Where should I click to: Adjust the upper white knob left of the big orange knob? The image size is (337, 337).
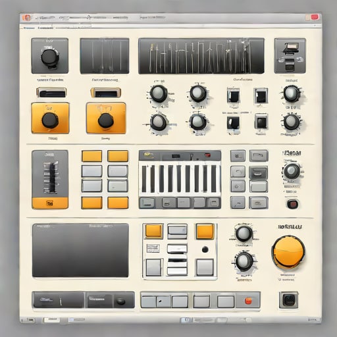point(244,234)
